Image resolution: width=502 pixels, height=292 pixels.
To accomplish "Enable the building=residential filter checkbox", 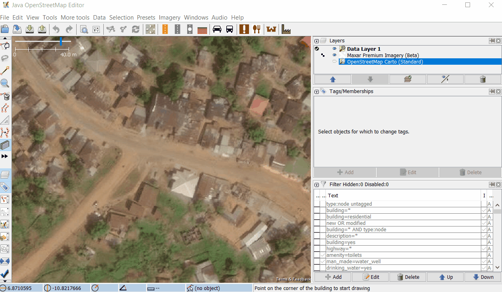I will coord(317,217).
